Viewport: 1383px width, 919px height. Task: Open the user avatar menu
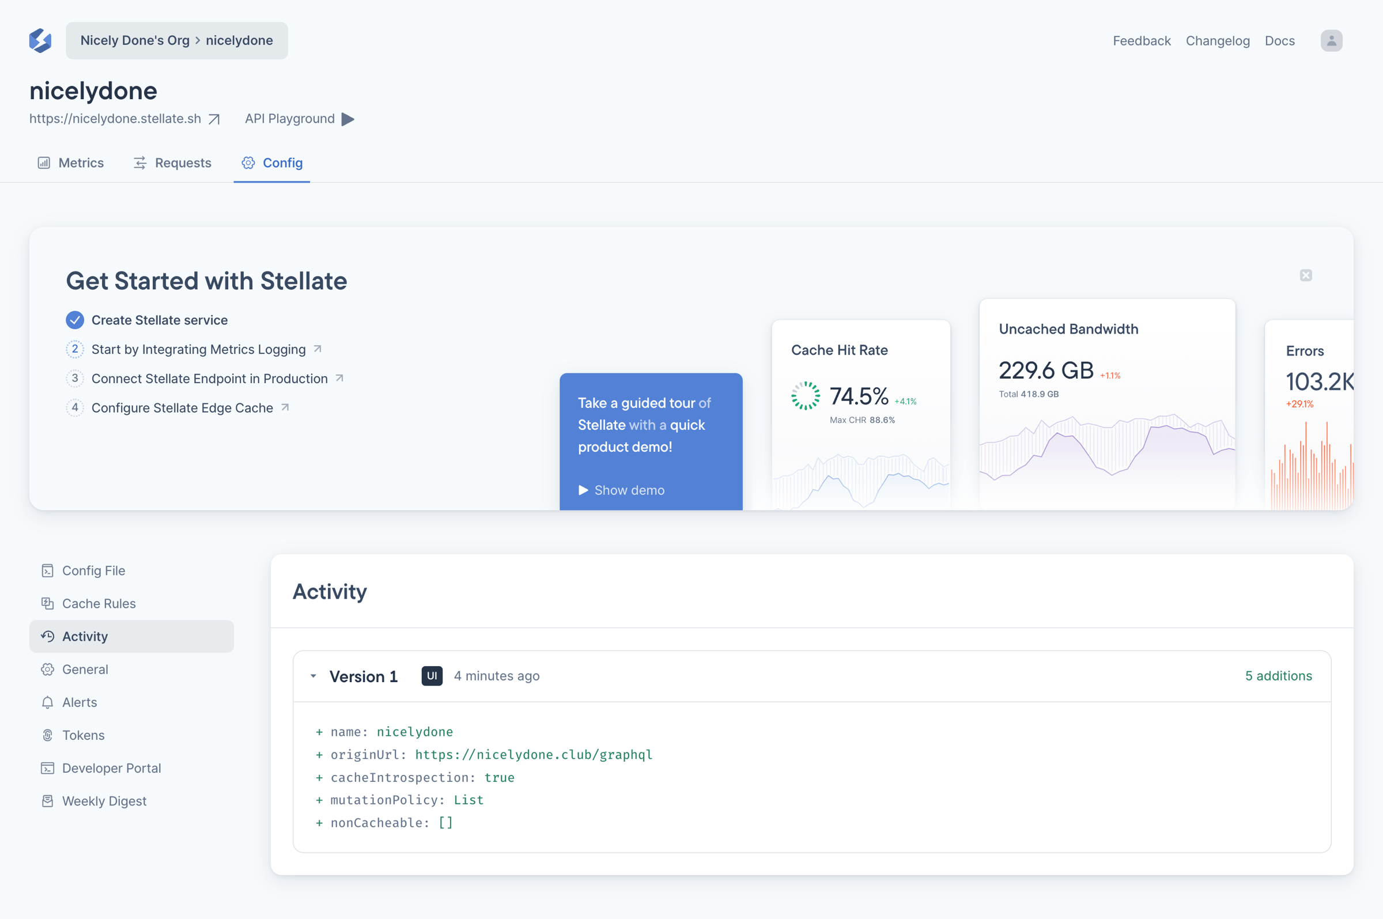[1332, 40]
